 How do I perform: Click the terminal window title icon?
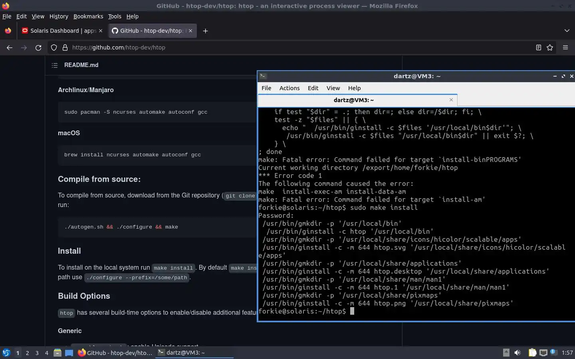[x=263, y=76]
